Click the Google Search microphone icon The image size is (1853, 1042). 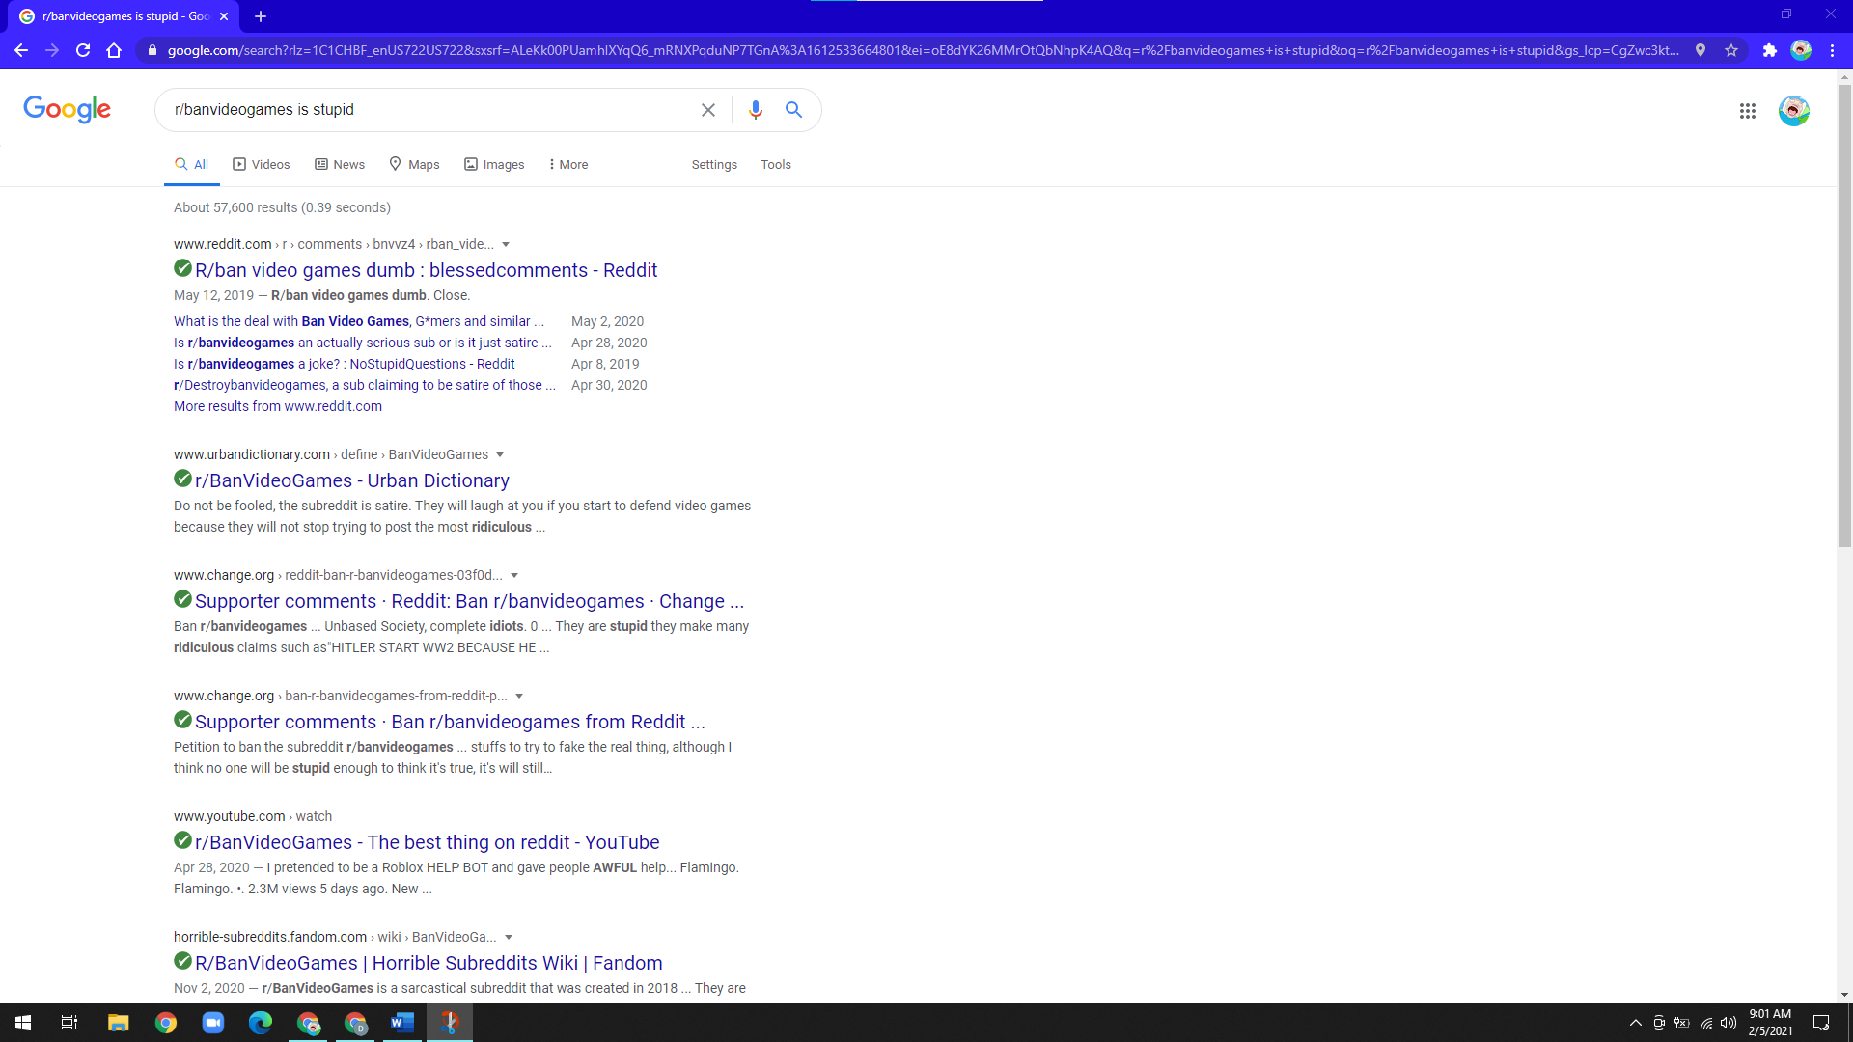(755, 109)
